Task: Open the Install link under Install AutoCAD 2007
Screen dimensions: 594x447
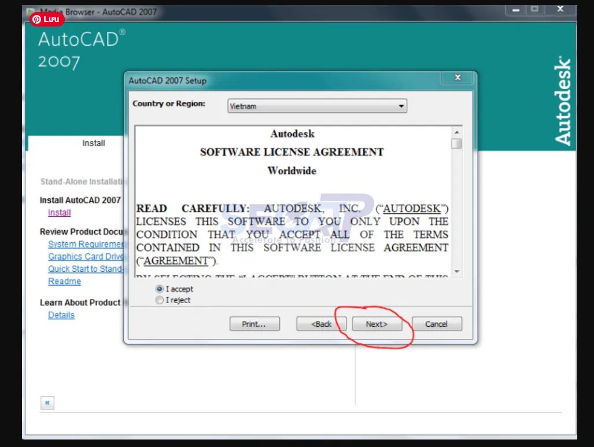Action: (x=59, y=212)
